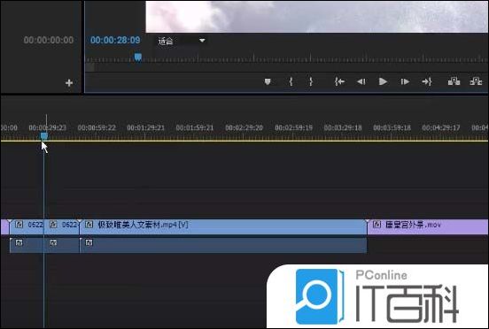Select the purple .mov clip

[428, 227]
